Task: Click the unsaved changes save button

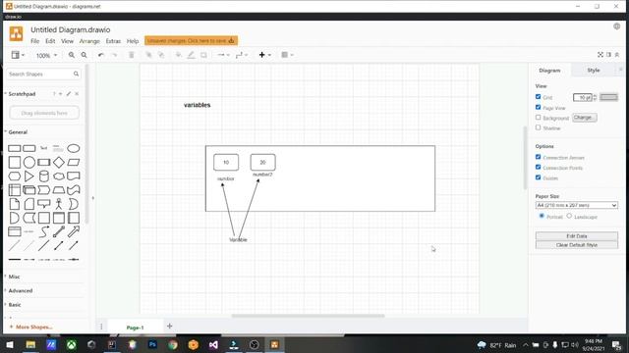Action: click(191, 41)
